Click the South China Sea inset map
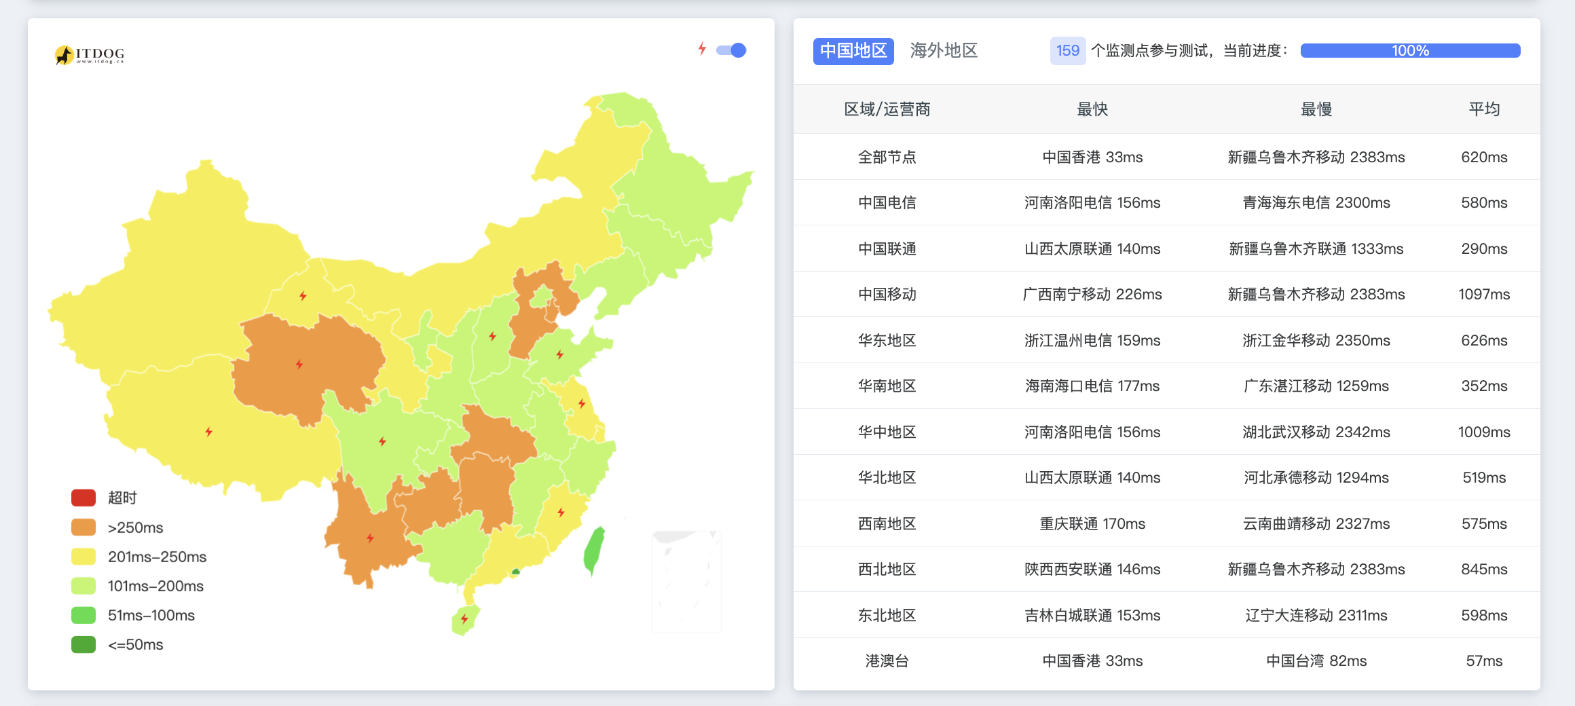This screenshot has height=706, width=1575. click(686, 581)
